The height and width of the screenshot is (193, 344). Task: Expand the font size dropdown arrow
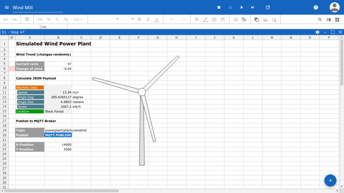pos(132,19)
